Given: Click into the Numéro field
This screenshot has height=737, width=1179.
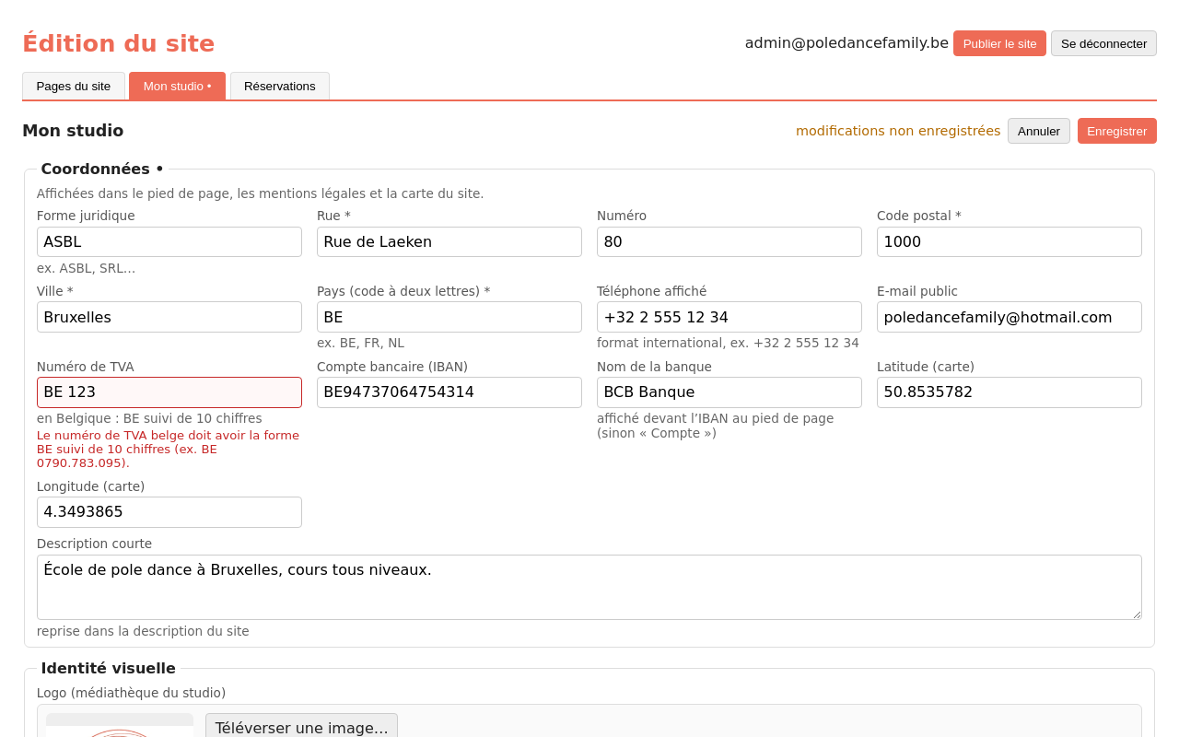Looking at the screenshot, I should point(730,241).
